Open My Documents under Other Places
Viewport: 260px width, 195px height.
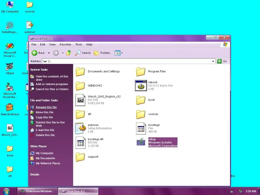click(45, 158)
